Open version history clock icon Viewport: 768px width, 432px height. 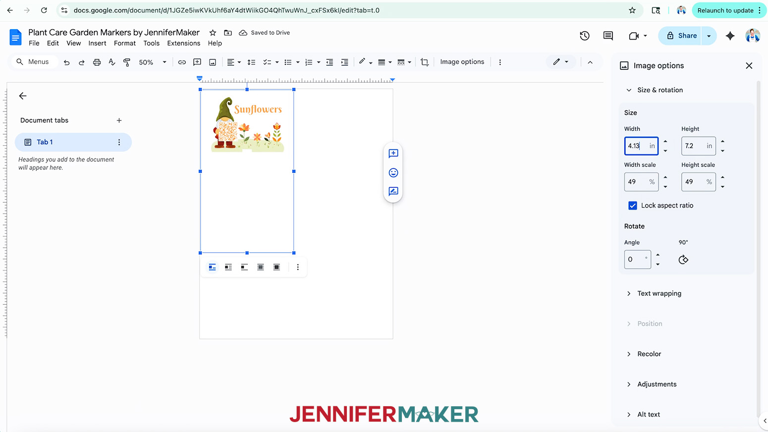coord(585,36)
